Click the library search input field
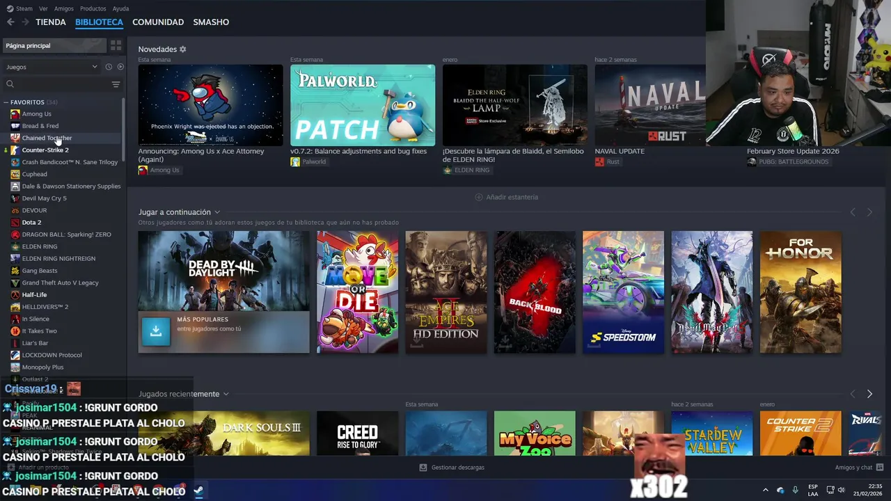891x501 pixels. pos(61,84)
